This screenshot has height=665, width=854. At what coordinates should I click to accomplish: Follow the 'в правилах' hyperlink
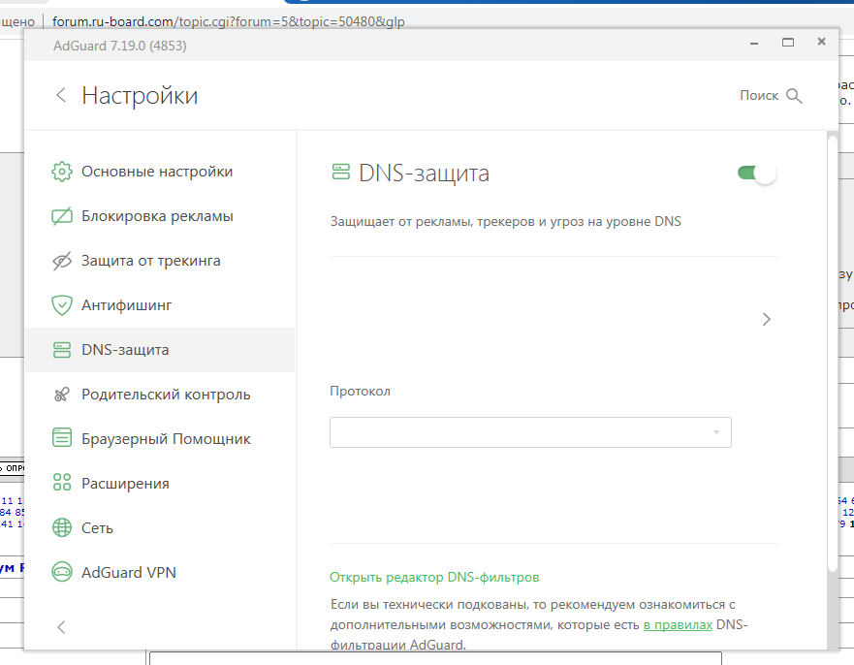click(678, 624)
